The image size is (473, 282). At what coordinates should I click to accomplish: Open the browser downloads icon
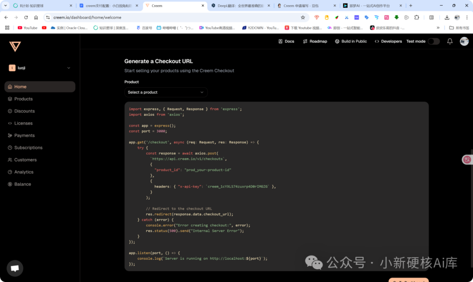447,18
